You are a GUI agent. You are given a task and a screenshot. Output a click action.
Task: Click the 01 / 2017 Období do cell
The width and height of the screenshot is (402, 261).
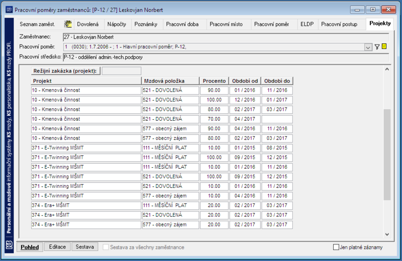(277, 100)
